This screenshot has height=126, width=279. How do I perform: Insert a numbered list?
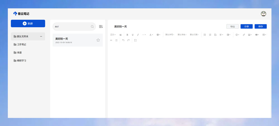(210, 35)
